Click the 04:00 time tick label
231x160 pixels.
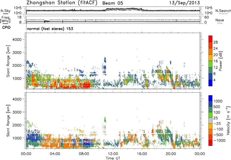coord(55,154)
